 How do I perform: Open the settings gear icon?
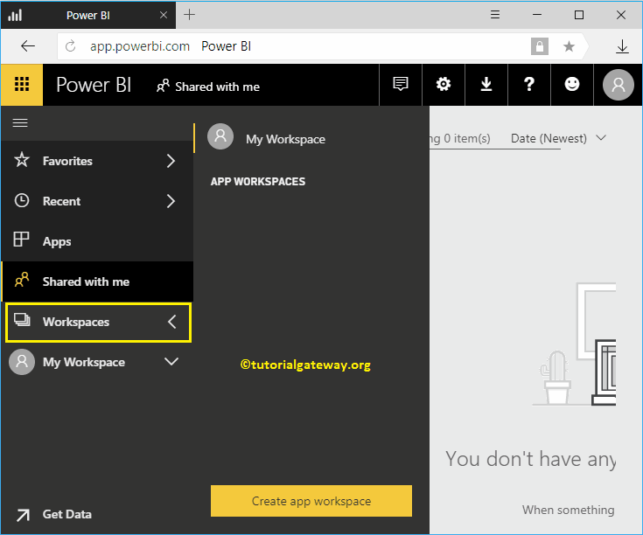(x=444, y=85)
